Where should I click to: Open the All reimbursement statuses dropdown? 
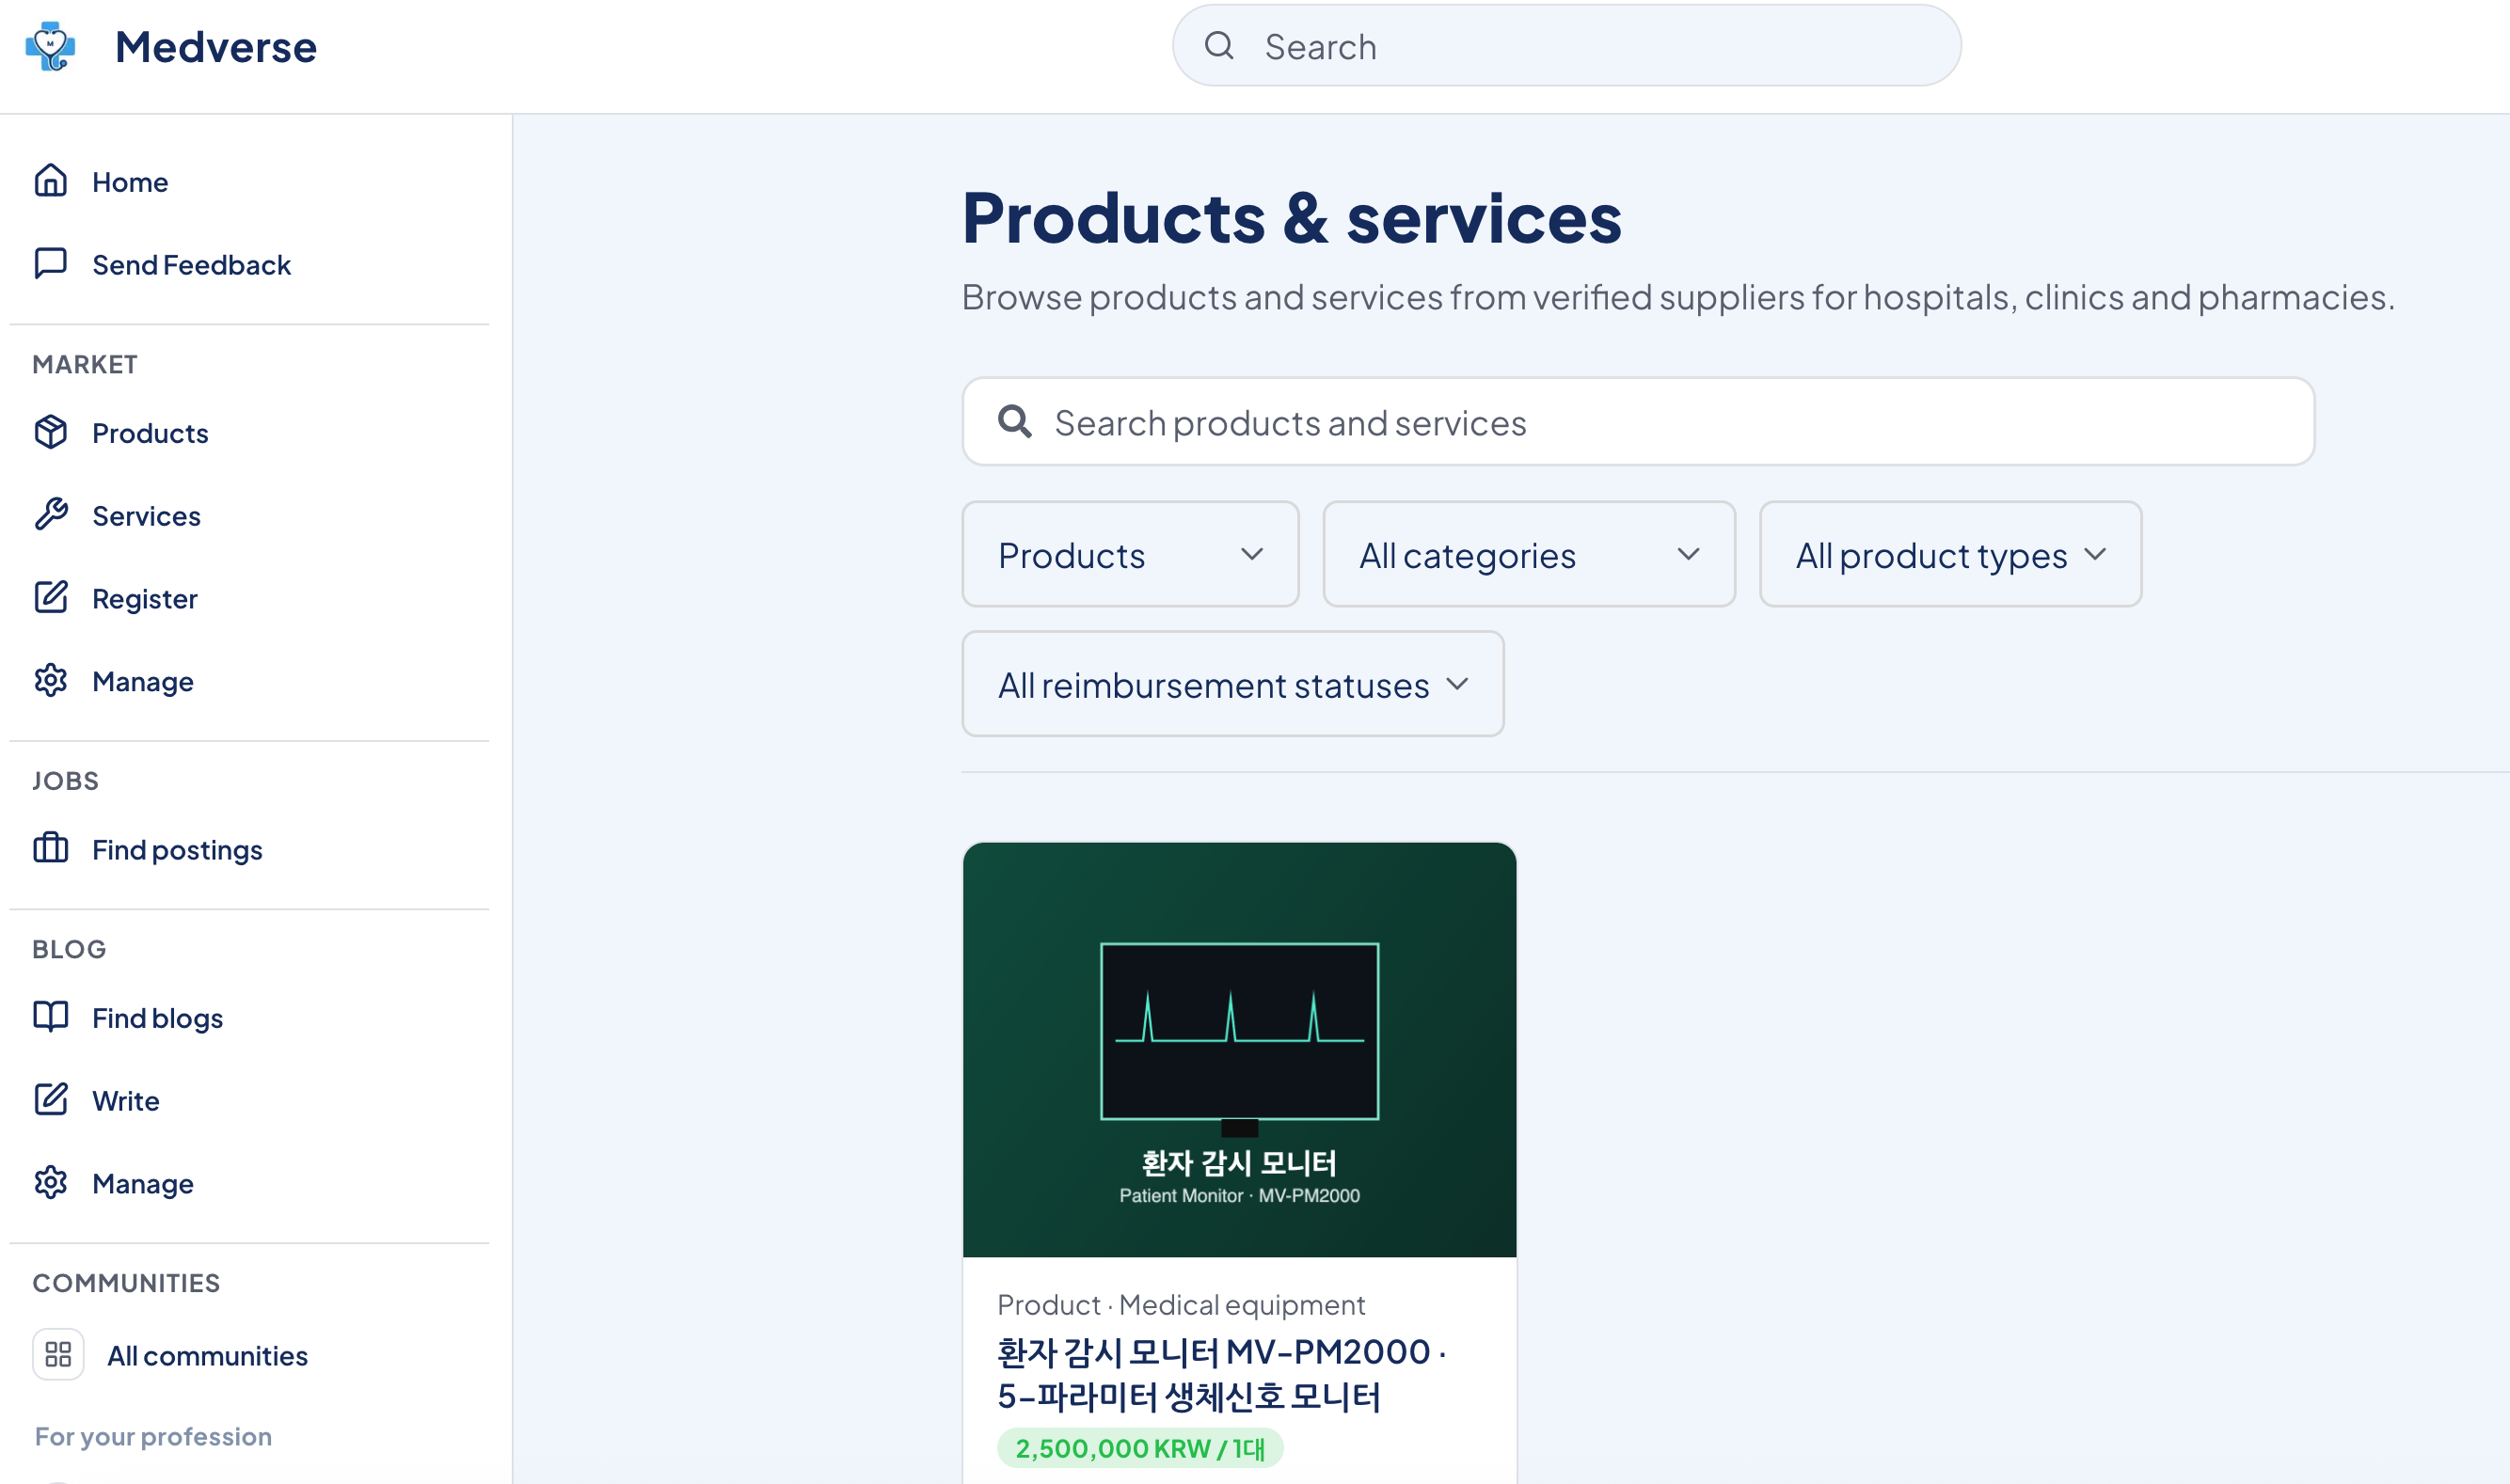(1232, 685)
